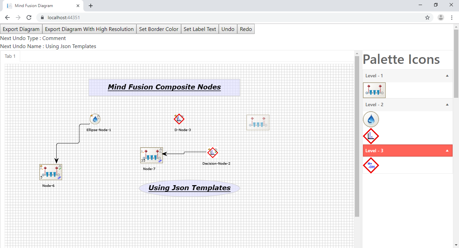The width and height of the screenshot is (459, 248).
Task: Select the unlabeled faded composite node on canvas
Action: [258, 122]
